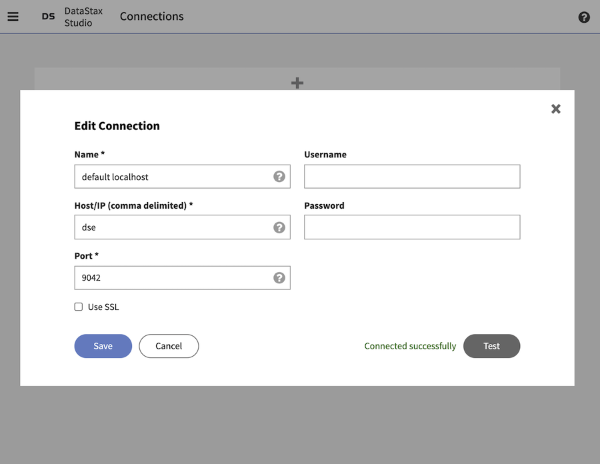The width and height of the screenshot is (600, 464).
Task: Click the Connections page title
Action: [x=152, y=17]
